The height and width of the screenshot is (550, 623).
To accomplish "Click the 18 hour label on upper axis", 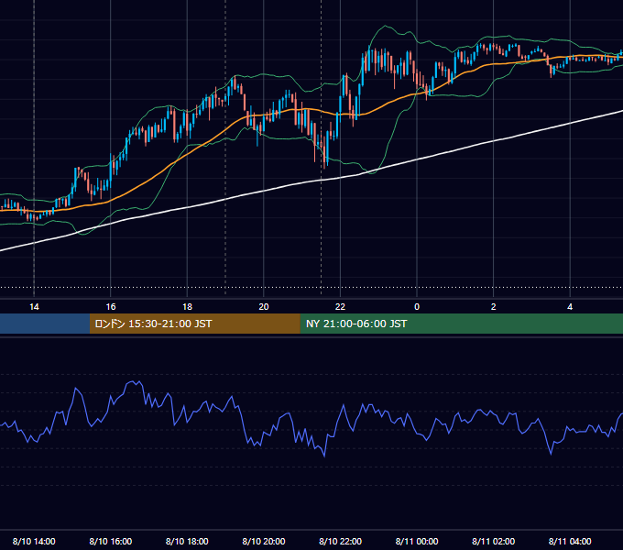I will [x=187, y=307].
